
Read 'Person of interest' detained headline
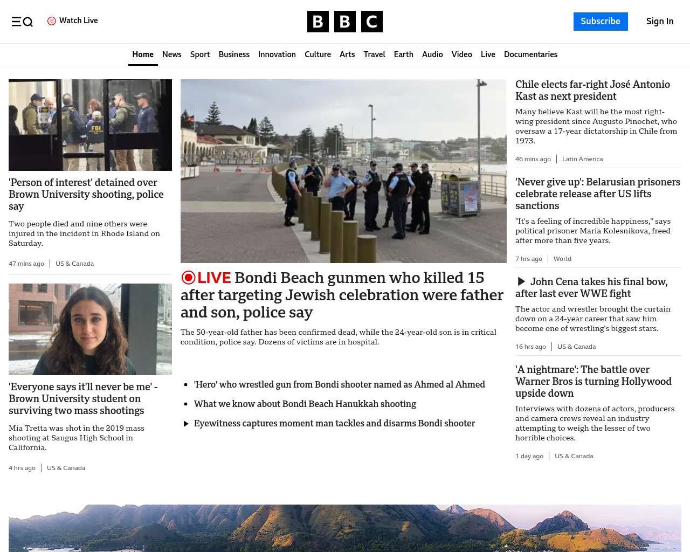pyautogui.click(x=86, y=194)
